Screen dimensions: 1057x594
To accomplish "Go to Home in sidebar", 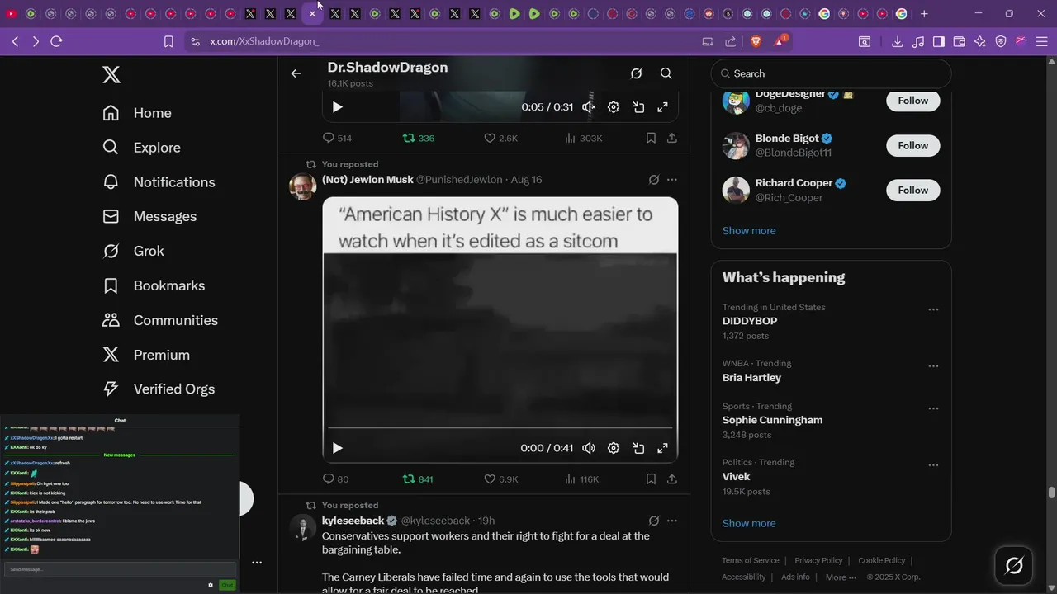I will point(137,113).
